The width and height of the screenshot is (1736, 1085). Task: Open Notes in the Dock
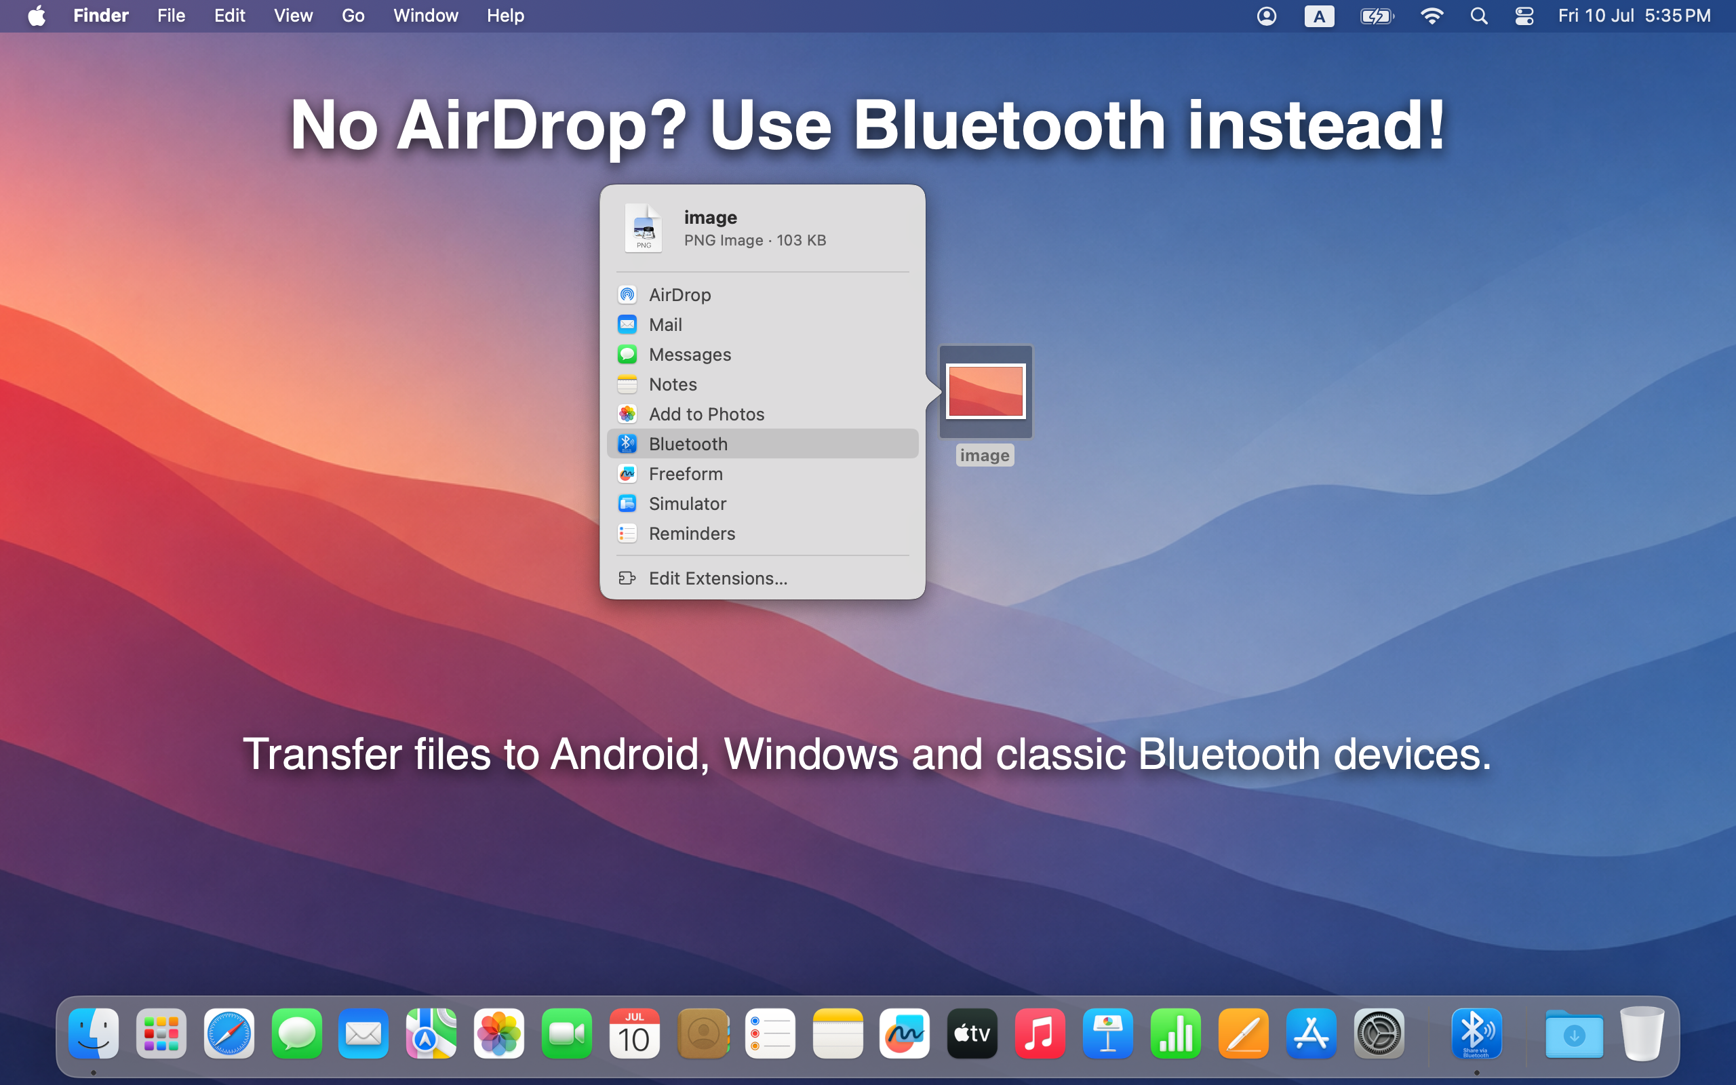pos(837,1033)
